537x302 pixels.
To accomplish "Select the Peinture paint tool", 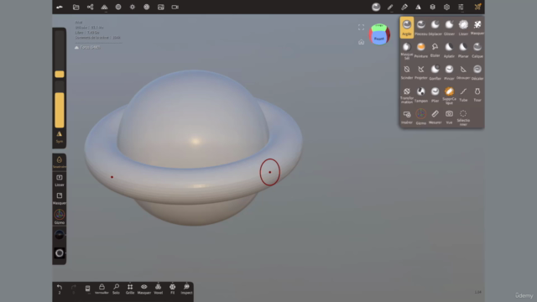I will (421, 50).
